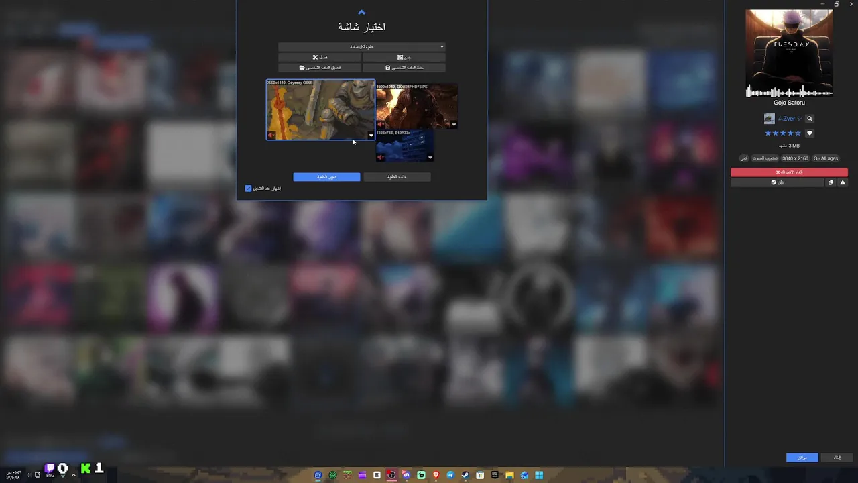
Task: Click the 'مستجيب للصوت' audio responsive tag
Action: point(765,158)
